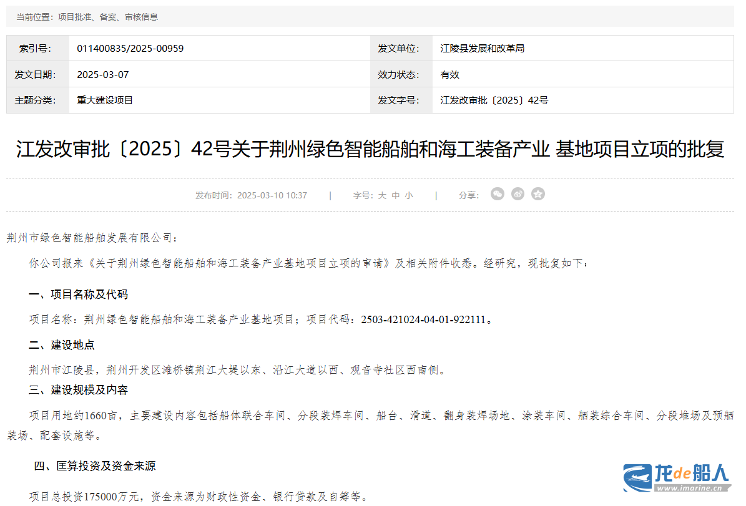Share the article via WeChat icon
This screenshot has width=746, height=506.
pos(497,194)
